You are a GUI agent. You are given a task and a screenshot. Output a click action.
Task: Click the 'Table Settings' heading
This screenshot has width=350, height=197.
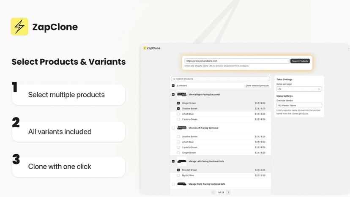[284, 79]
